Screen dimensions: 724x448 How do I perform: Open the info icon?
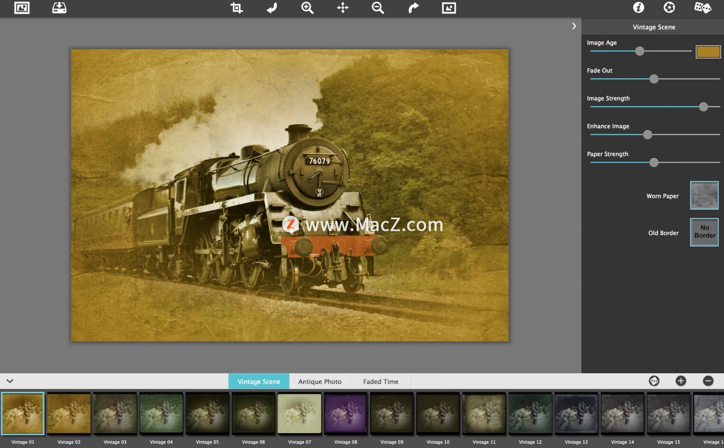638,8
